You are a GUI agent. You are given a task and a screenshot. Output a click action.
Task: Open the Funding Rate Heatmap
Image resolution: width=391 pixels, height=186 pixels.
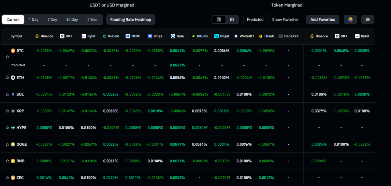click(x=131, y=20)
